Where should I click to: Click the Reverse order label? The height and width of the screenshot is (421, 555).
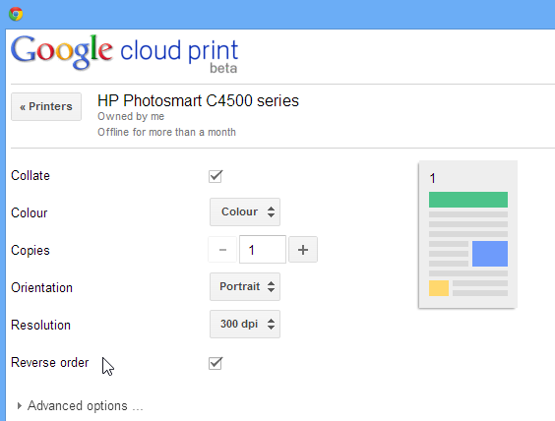(x=50, y=363)
